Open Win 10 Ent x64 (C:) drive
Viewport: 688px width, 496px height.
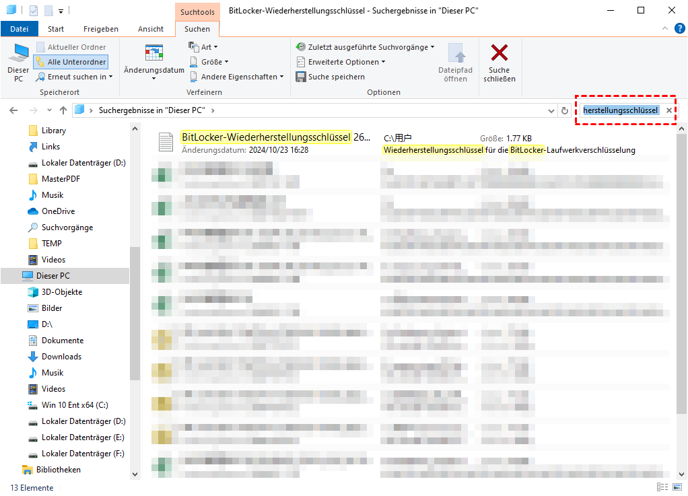point(75,405)
